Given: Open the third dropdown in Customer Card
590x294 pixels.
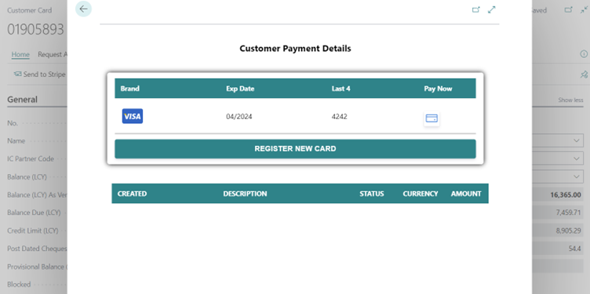Looking at the screenshot, I should click(x=577, y=176).
